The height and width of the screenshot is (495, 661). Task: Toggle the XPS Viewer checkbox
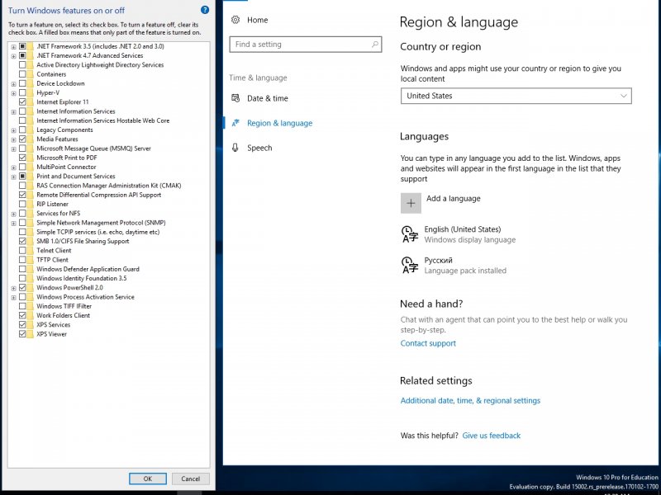click(22, 334)
